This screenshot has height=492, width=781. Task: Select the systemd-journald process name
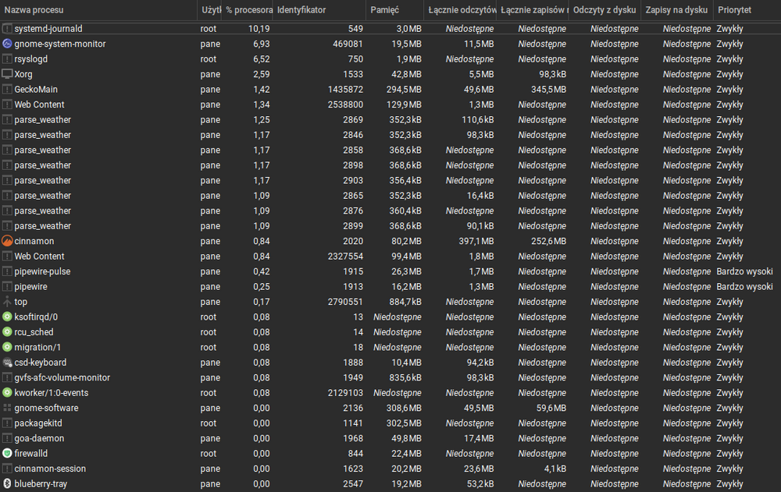pos(48,29)
